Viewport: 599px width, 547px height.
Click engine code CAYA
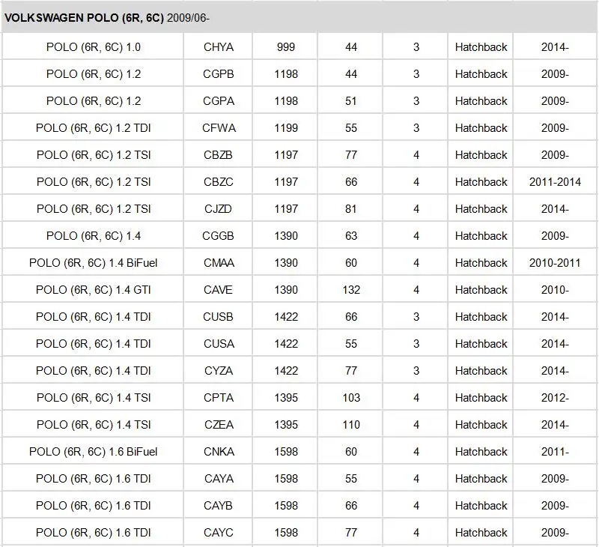pos(218,479)
